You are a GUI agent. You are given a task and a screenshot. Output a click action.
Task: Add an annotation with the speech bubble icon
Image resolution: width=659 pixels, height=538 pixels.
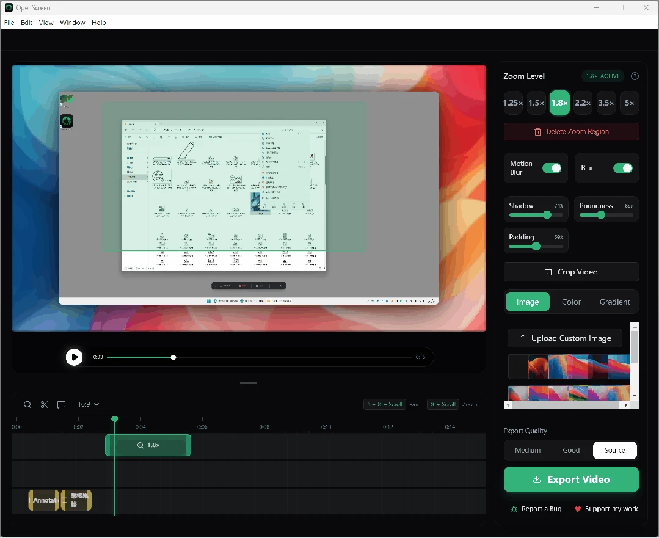[x=61, y=404]
